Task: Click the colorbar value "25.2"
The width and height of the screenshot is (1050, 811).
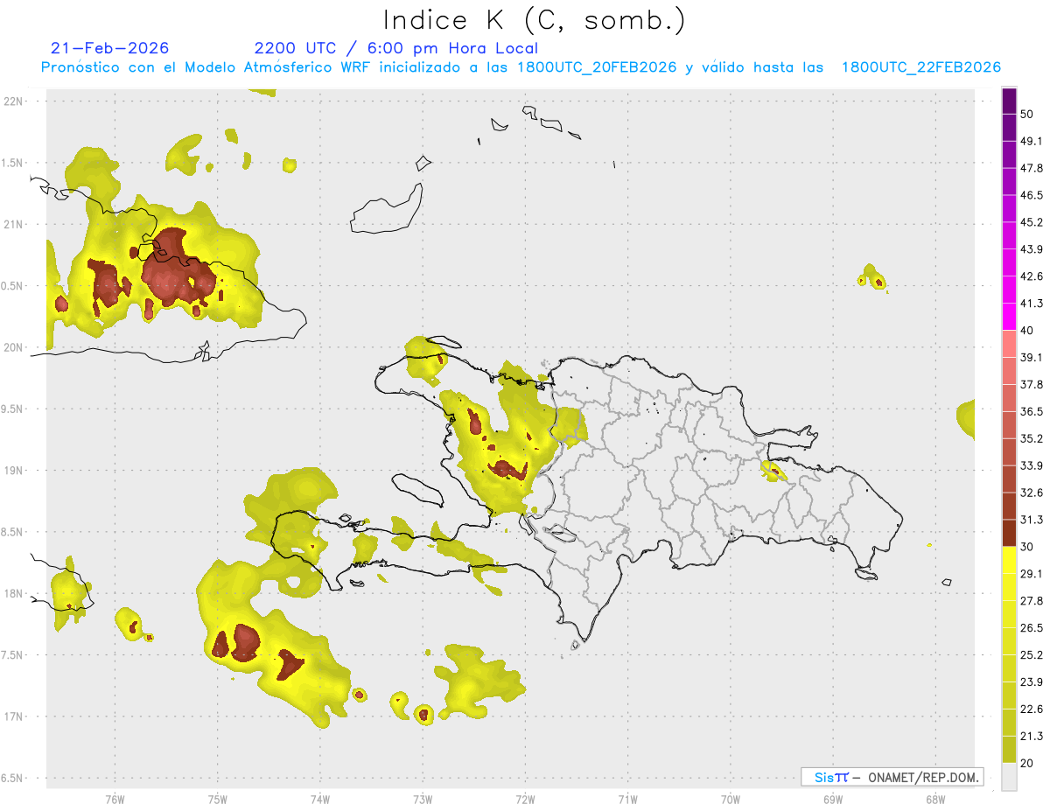Action: (1032, 655)
